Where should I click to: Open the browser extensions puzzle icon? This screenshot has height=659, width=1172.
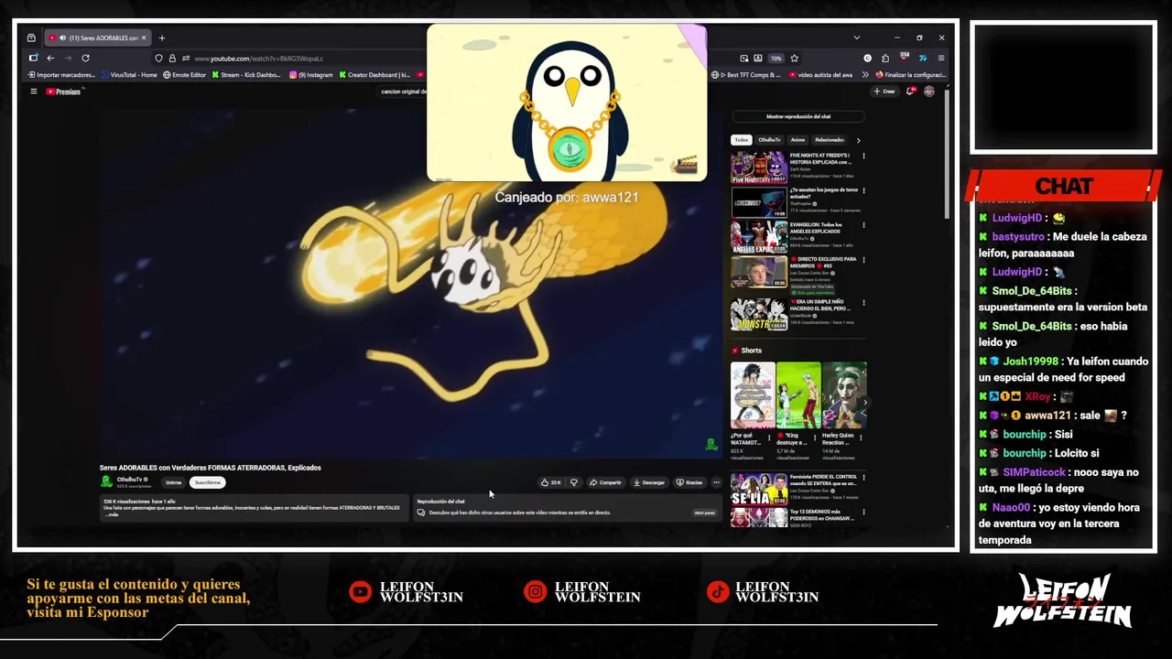point(885,58)
